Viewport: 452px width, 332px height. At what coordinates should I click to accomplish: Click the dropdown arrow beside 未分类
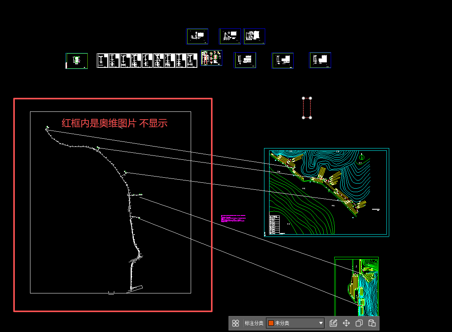(x=321, y=323)
